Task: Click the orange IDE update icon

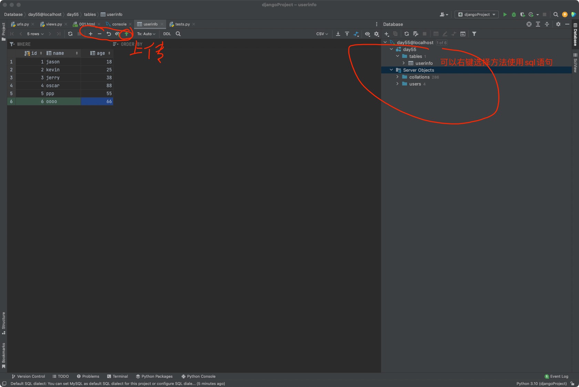Action: [565, 14]
